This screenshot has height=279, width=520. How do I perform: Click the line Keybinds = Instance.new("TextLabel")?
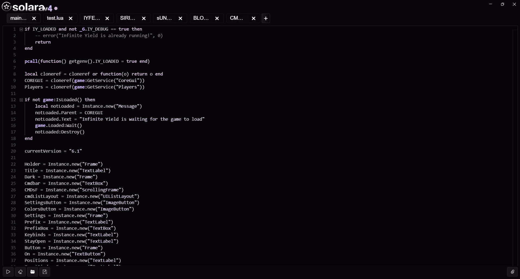pos(72,235)
